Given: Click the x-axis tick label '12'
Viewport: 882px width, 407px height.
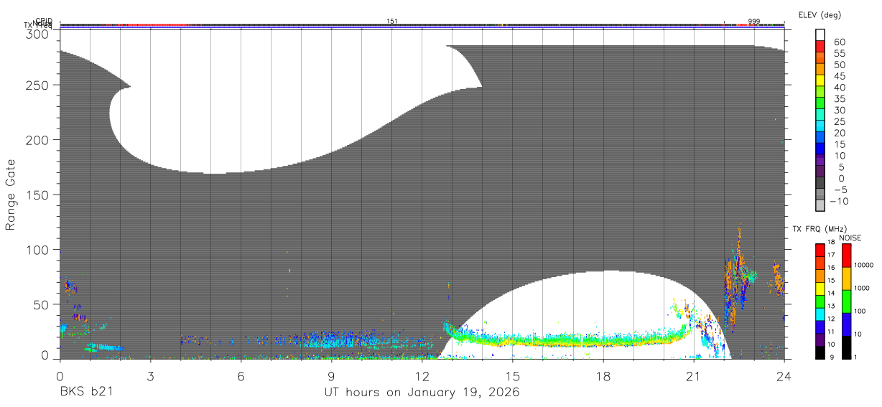Looking at the screenshot, I should click(x=422, y=375).
